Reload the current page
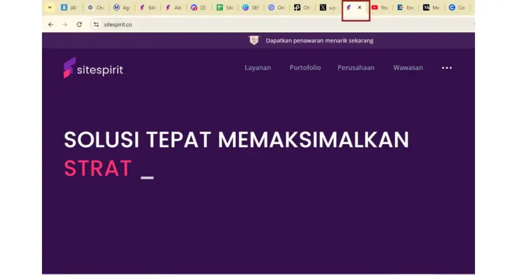Viewport: 517px width, 275px height. 79,24
